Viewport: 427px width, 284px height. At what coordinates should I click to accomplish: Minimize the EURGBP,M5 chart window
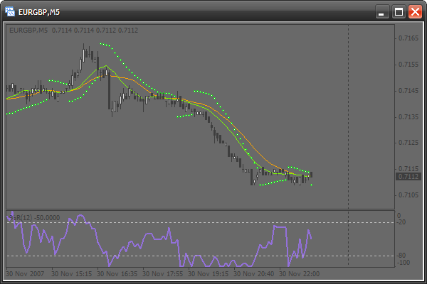tap(381, 12)
